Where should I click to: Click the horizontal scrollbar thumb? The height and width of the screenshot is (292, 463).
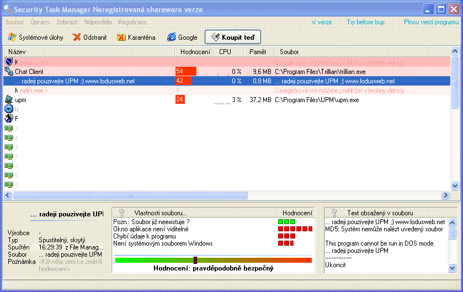[130, 195]
